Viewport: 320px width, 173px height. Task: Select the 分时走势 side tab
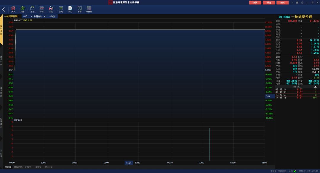tap(1, 30)
